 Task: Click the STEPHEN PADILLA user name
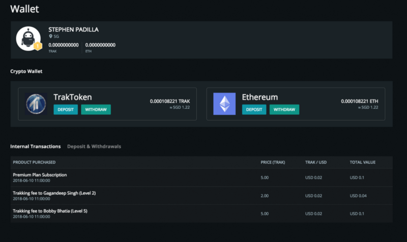coord(73,29)
